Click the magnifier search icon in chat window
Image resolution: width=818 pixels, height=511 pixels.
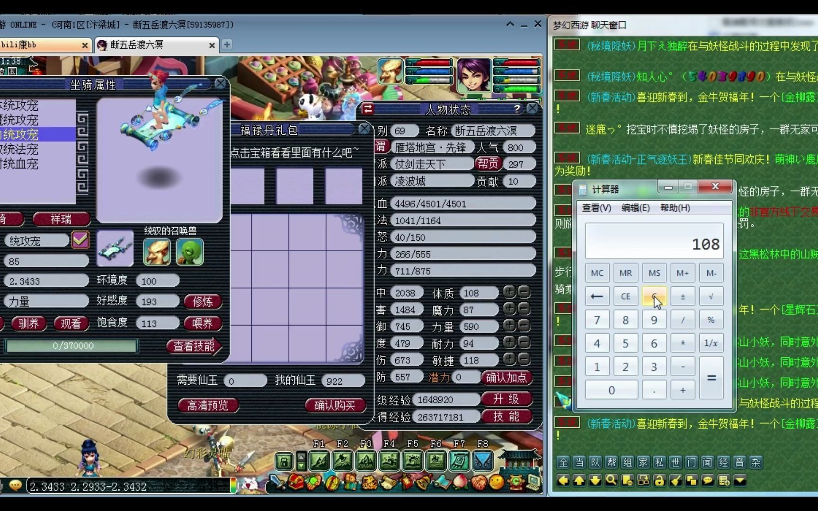click(611, 481)
